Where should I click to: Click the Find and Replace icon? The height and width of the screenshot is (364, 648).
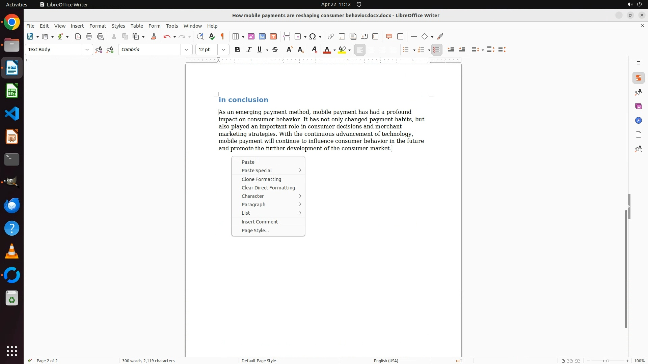[x=200, y=36]
